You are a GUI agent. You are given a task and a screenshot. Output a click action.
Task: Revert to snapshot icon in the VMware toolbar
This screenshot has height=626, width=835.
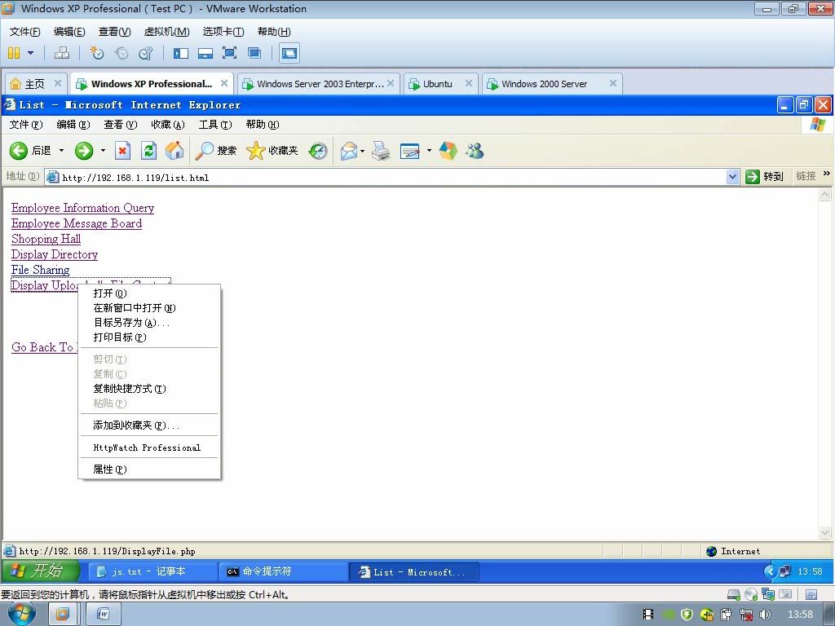(121, 53)
